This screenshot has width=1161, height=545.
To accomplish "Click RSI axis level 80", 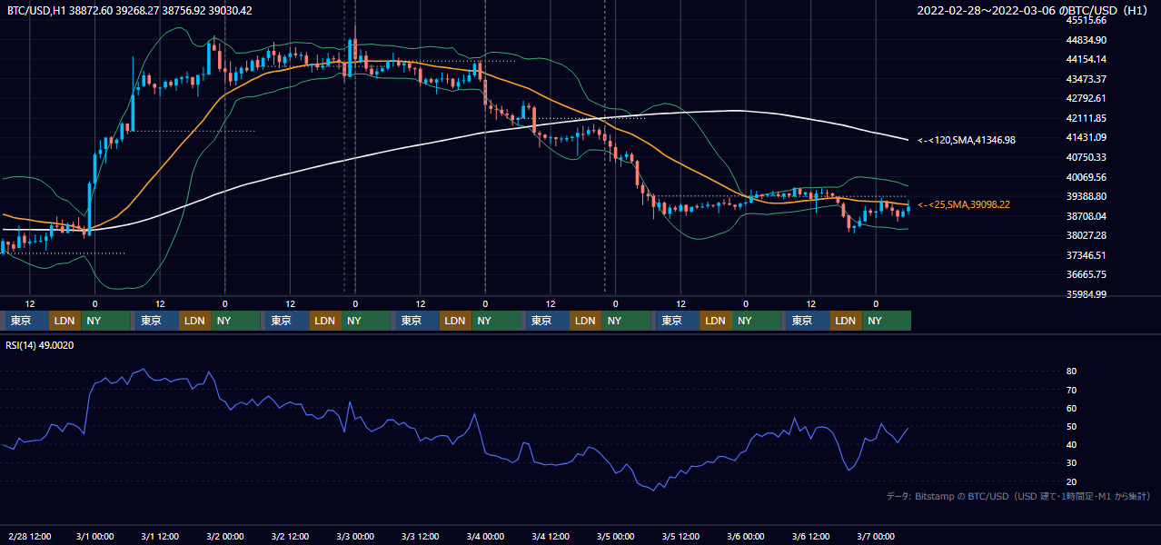I will coord(1072,372).
